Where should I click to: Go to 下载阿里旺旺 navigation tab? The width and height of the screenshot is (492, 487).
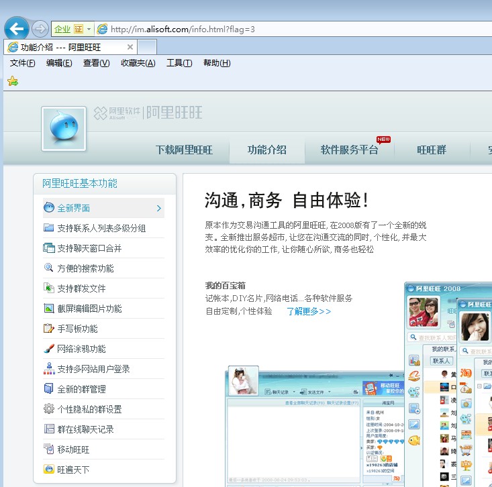pyautogui.click(x=184, y=150)
